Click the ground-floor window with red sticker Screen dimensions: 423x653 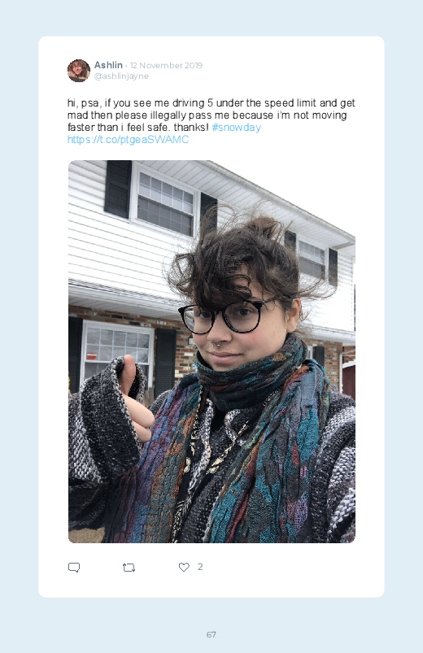click(x=117, y=352)
